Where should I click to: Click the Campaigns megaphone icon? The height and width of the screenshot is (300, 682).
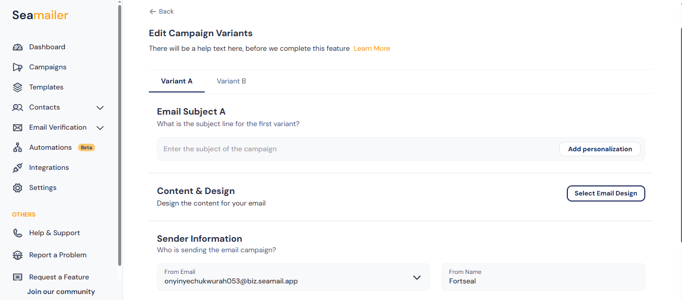[18, 67]
